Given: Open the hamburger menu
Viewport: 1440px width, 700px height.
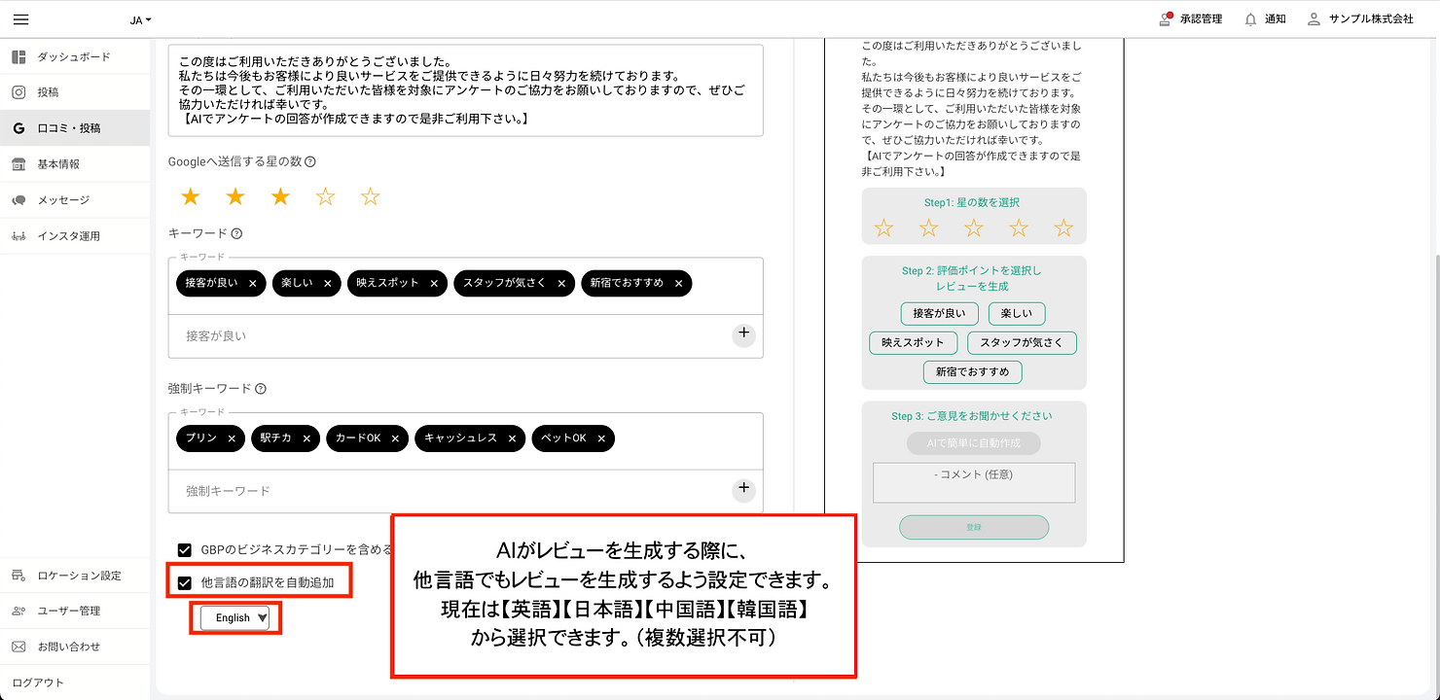Looking at the screenshot, I should click(20, 19).
